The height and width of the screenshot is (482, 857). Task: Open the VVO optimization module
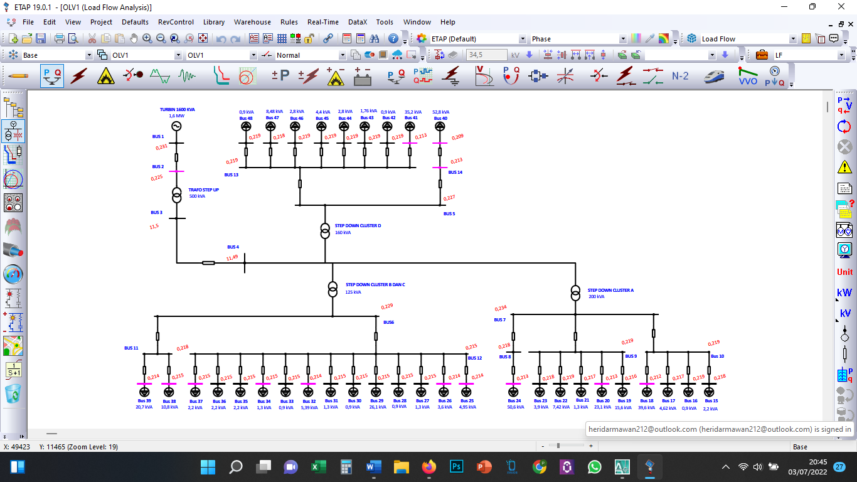(748, 76)
